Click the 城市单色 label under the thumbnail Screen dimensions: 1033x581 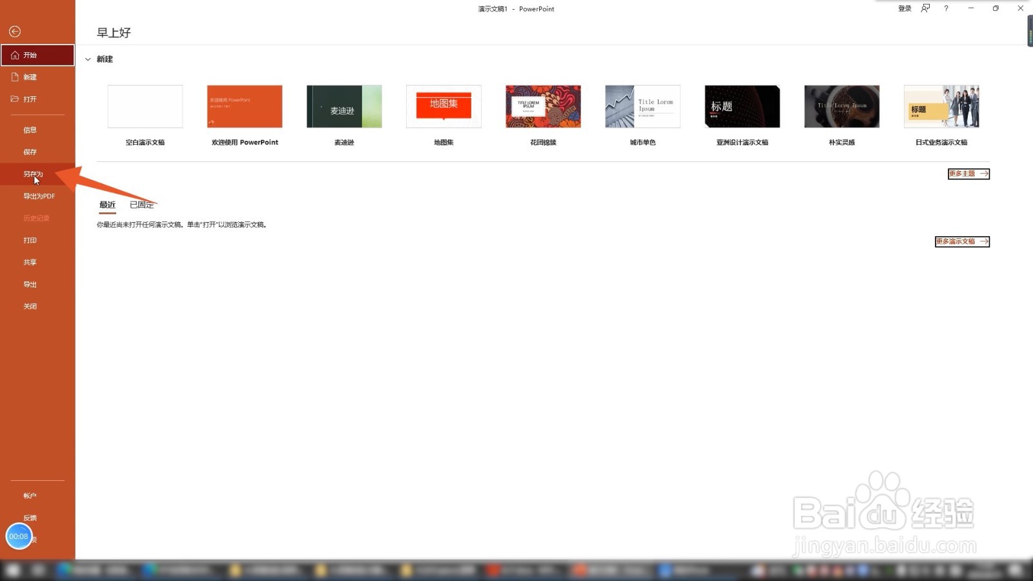(x=642, y=143)
